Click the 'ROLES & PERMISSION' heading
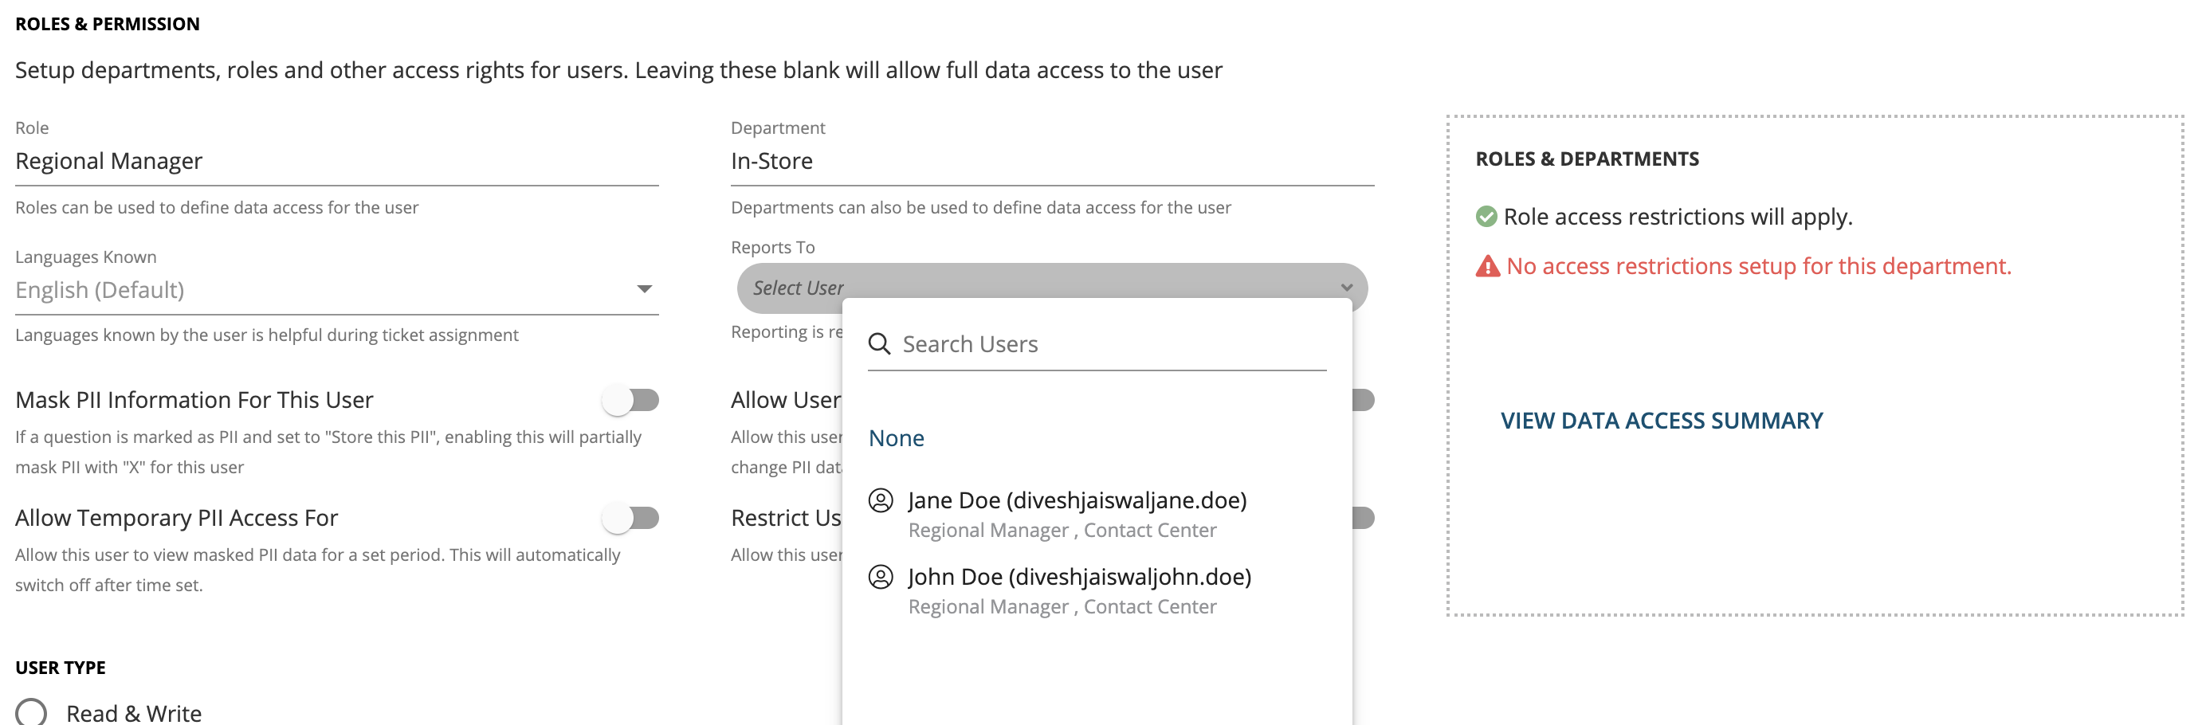This screenshot has height=725, width=2206. pyautogui.click(x=107, y=24)
